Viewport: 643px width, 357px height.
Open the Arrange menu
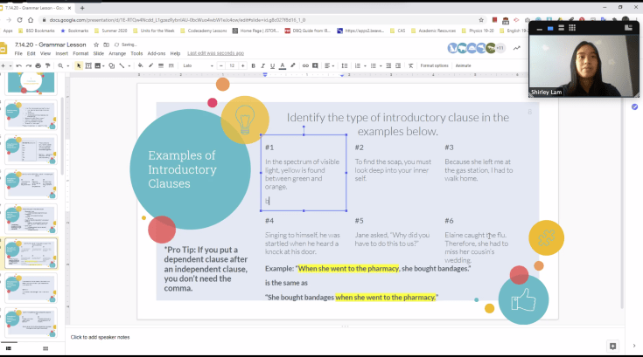pyautogui.click(x=117, y=53)
